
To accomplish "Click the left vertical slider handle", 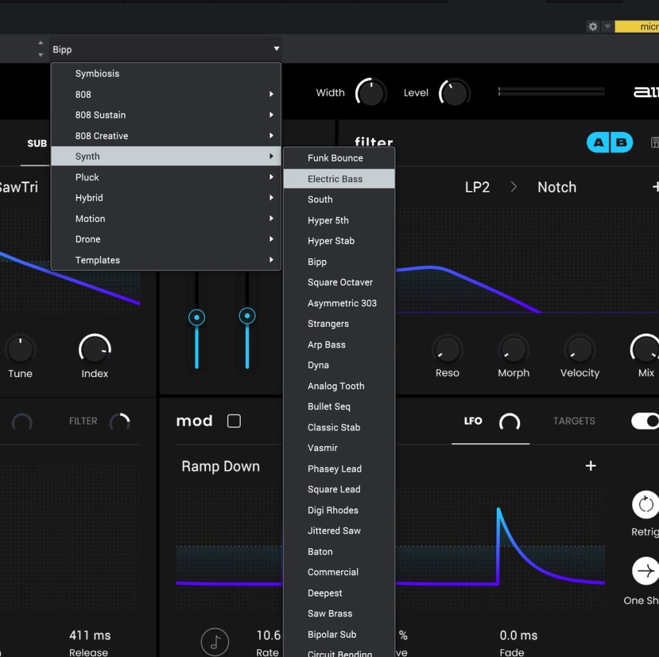I will (196, 317).
